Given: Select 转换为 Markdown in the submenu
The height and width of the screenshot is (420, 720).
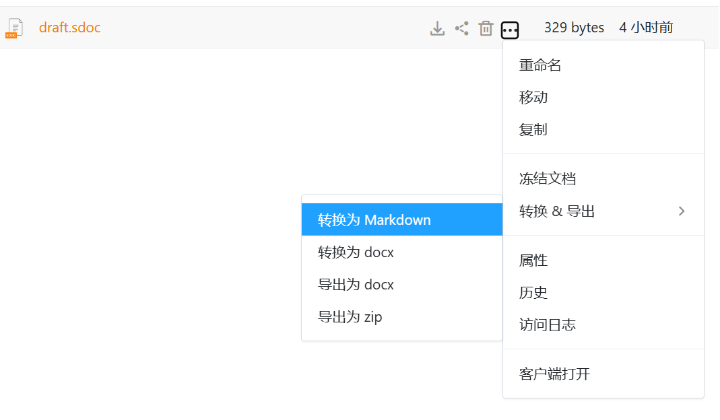Looking at the screenshot, I should pos(373,219).
